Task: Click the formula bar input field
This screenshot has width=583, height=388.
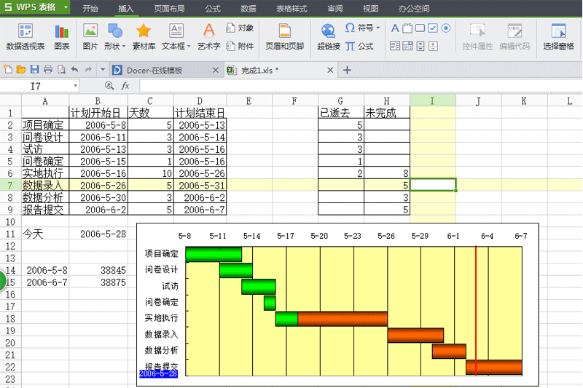Action: click(361, 86)
